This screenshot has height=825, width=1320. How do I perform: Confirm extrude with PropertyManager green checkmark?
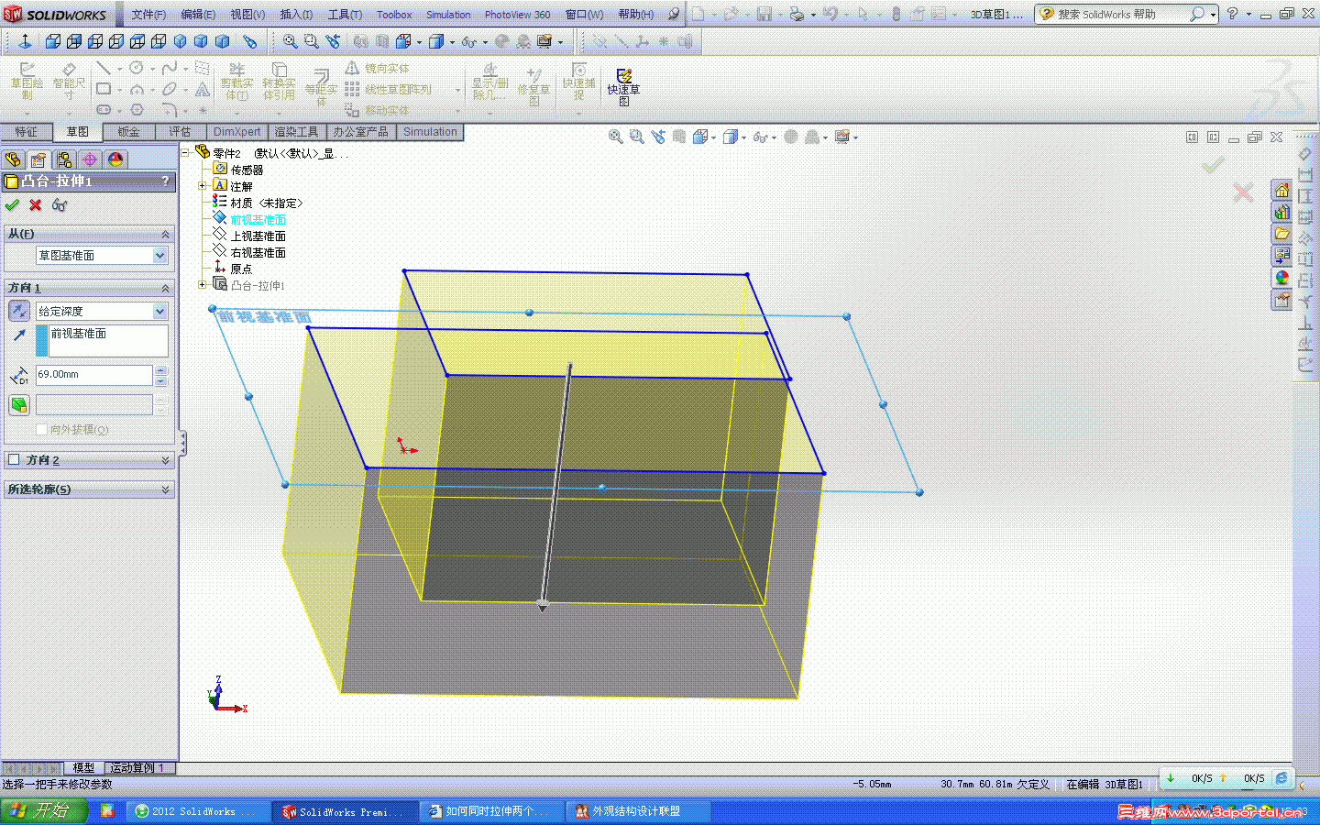[x=12, y=205]
